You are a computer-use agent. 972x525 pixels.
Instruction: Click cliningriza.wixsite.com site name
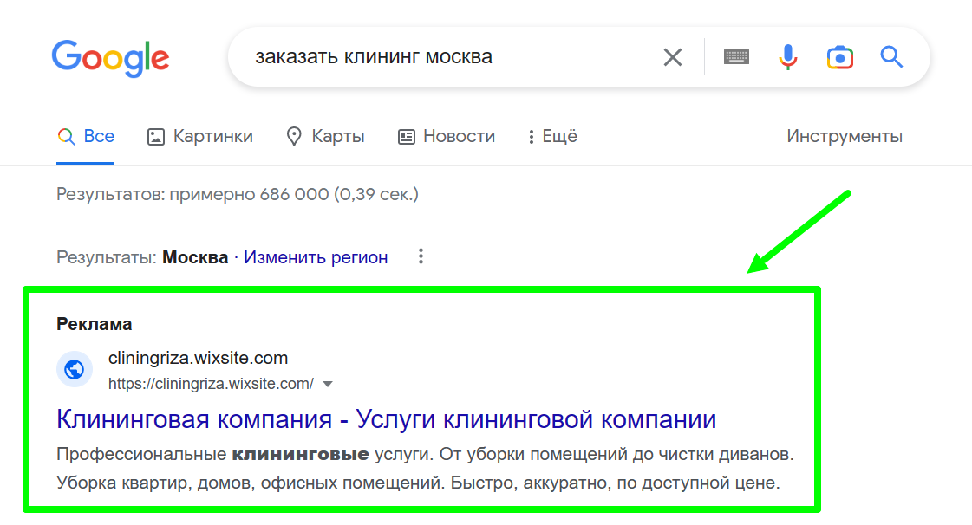coord(198,358)
